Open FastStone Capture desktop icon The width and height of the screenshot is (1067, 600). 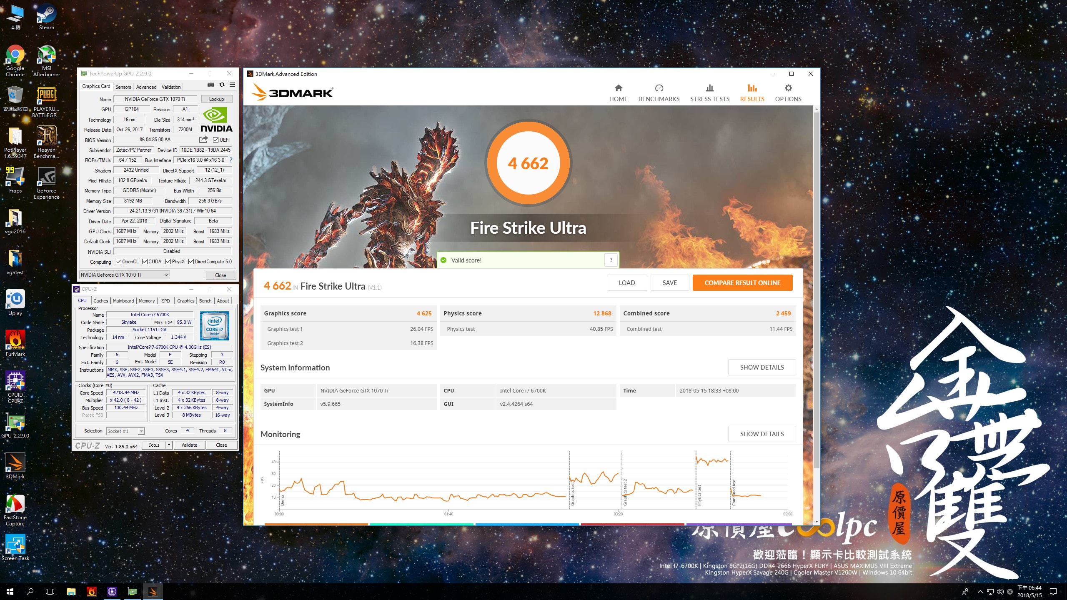tap(15, 510)
